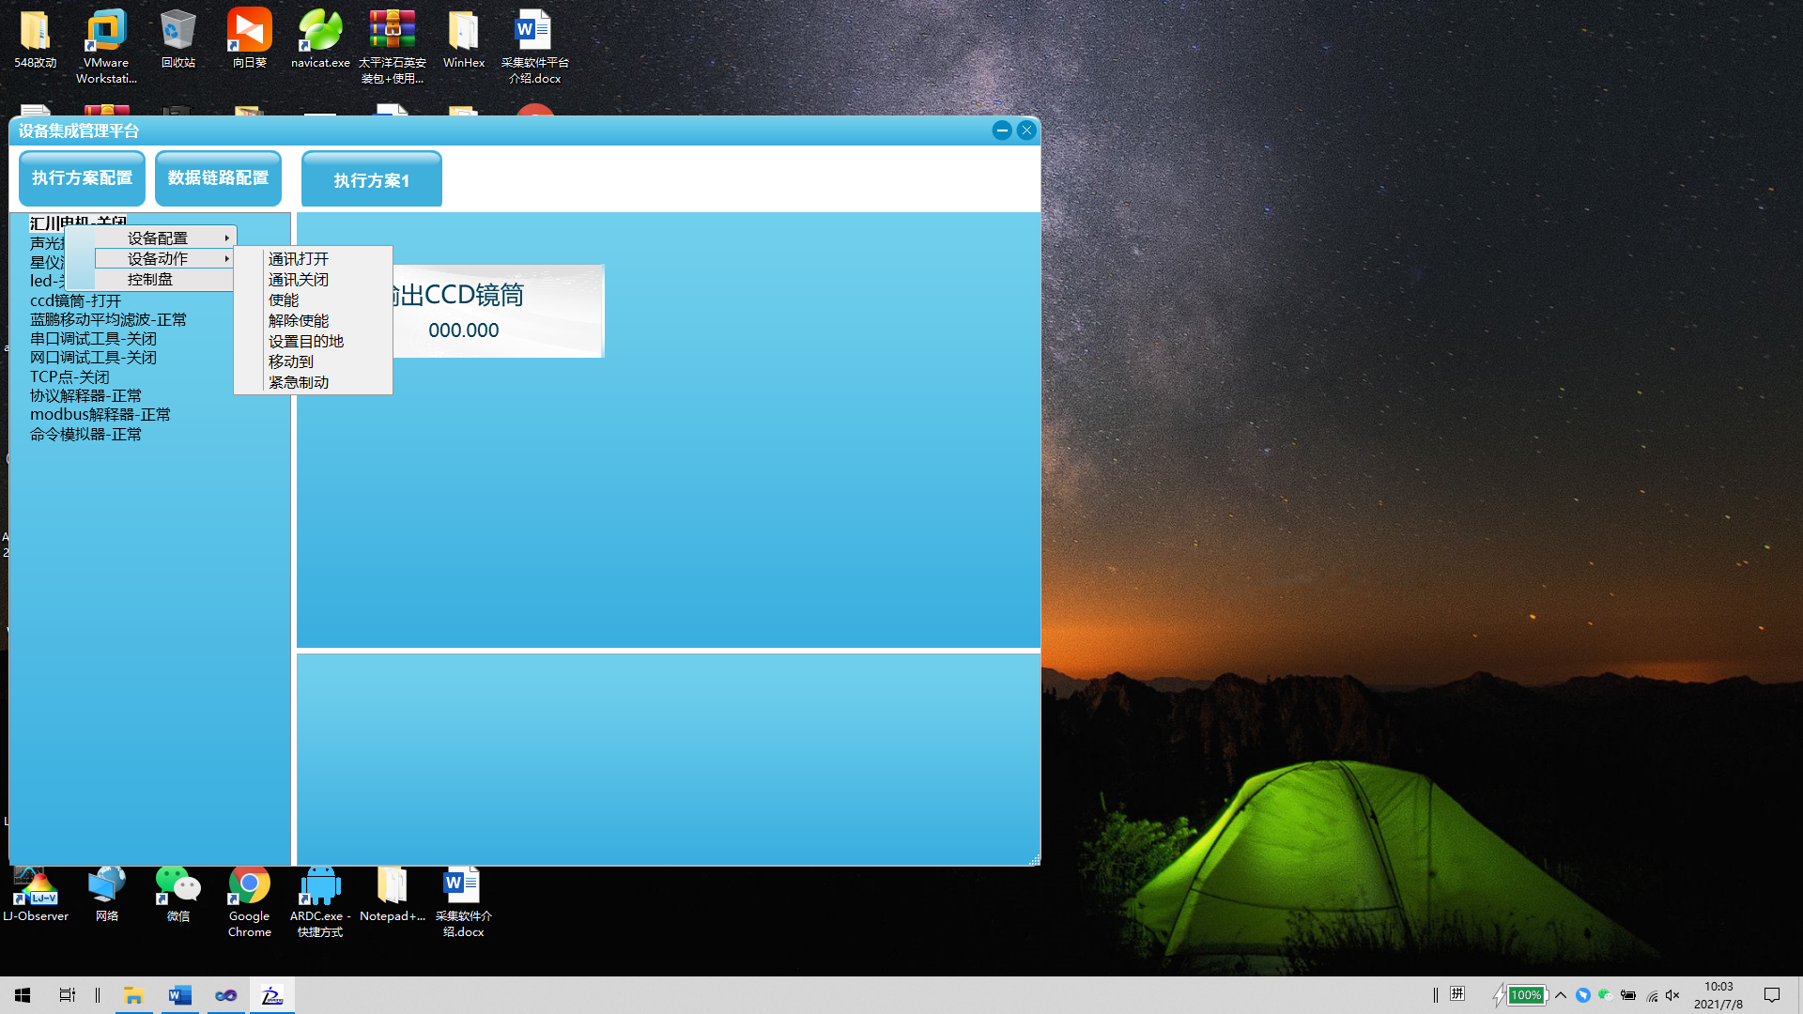The width and height of the screenshot is (1803, 1014).
Task: Open the VMware Workstation desktop icon
Action: [106, 33]
